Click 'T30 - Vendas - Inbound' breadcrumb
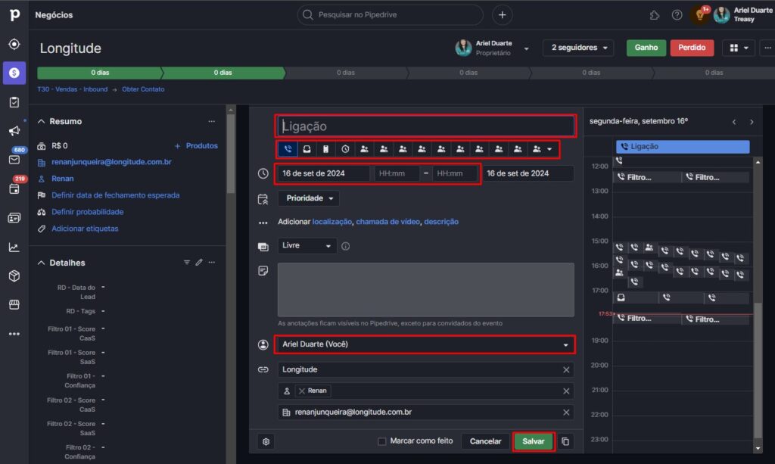The image size is (775, 464). coord(73,89)
